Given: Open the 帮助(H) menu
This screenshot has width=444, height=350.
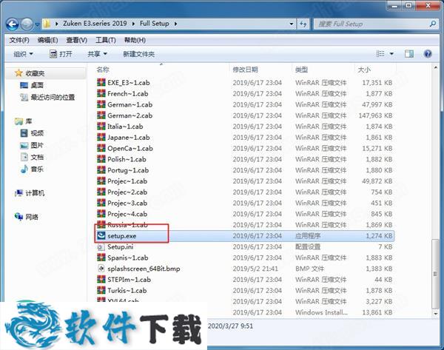Looking at the screenshot, I should (x=135, y=40).
